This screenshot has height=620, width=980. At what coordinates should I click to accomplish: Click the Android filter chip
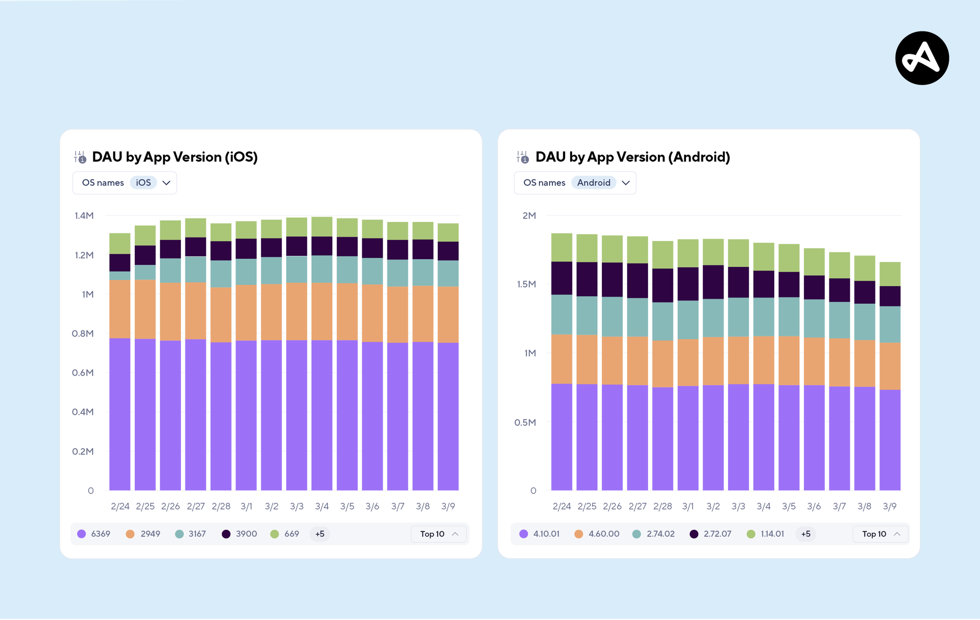pyautogui.click(x=593, y=183)
